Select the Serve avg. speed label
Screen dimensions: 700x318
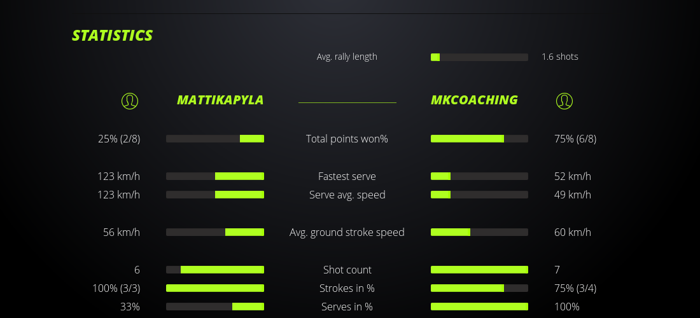pos(347,195)
